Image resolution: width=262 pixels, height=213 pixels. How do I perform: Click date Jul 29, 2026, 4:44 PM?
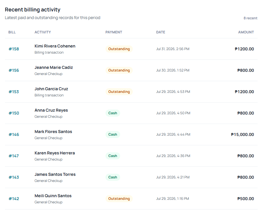(x=173, y=134)
